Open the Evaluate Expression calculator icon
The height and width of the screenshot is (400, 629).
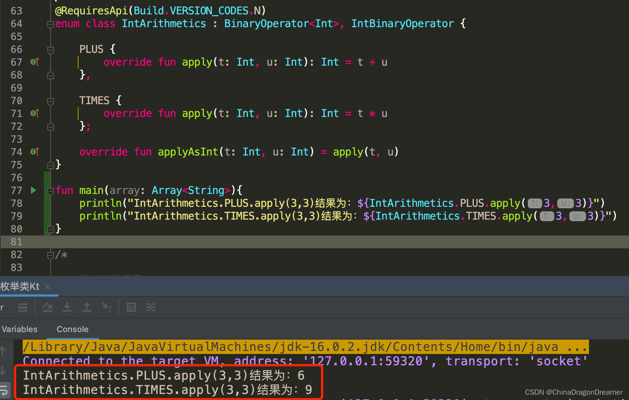(x=131, y=308)
